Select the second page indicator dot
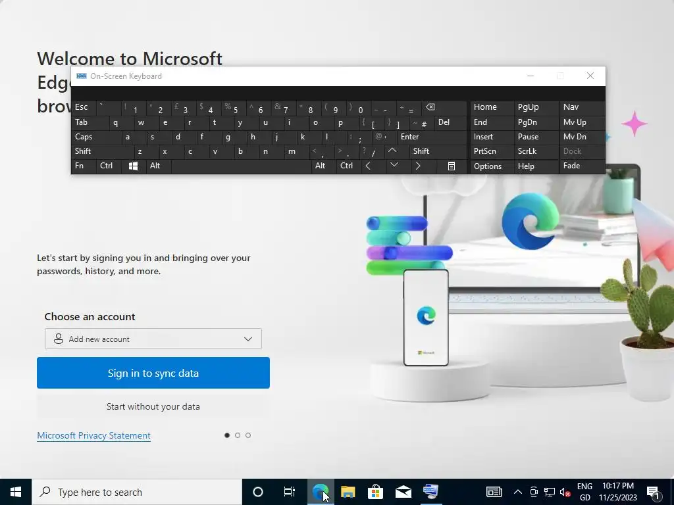Image resolution: width=674 pixels, height=505 pixels. [238, 435]
